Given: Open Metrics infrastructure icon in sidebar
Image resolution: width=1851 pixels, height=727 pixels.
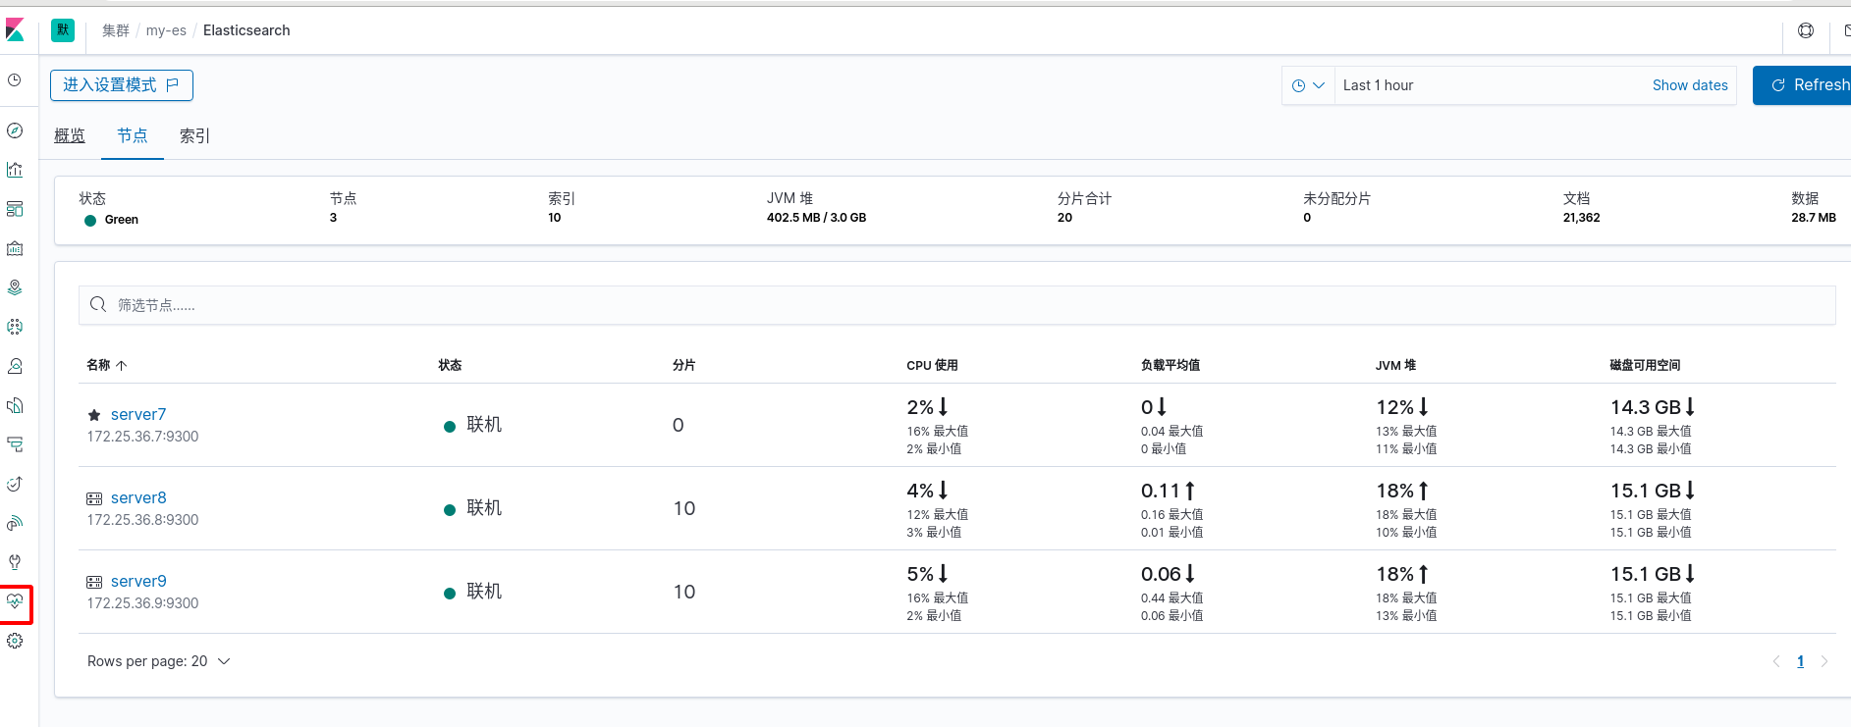Looking at the screenshot, I should (x=15, y=366).
